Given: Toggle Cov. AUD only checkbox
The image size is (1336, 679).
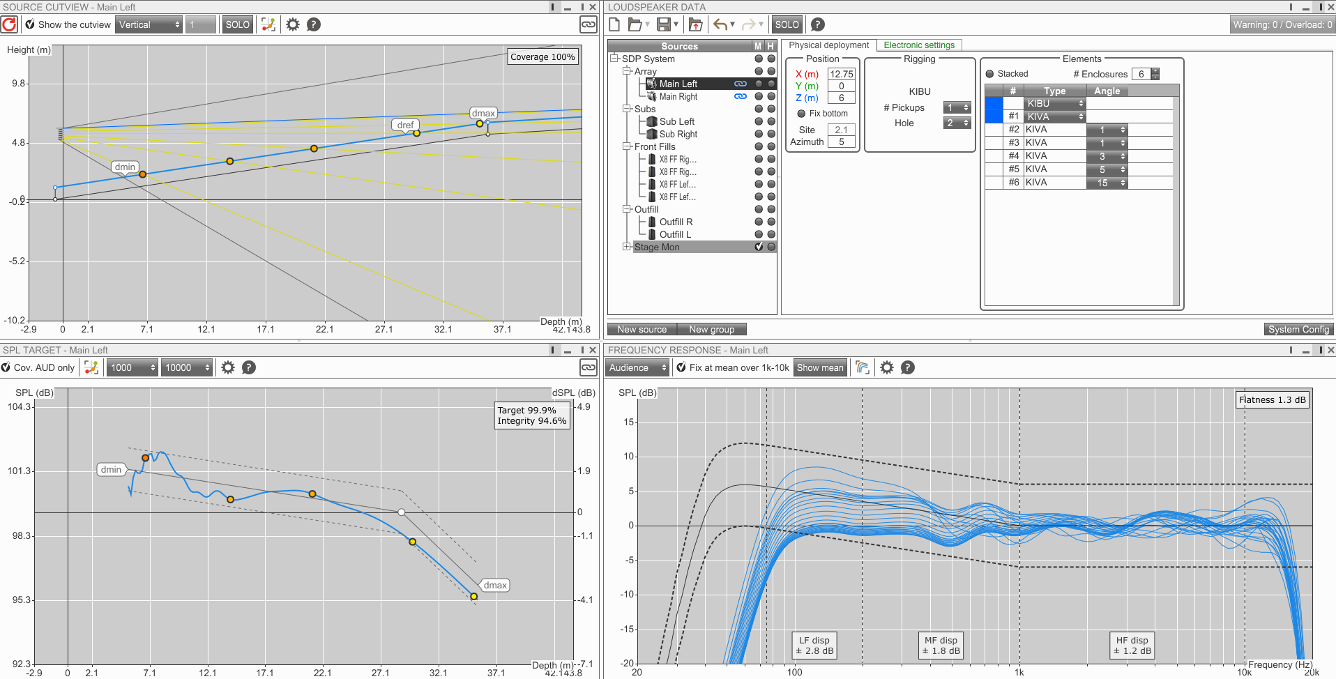Looking at the screenshot, I should [x=6, y=367].
